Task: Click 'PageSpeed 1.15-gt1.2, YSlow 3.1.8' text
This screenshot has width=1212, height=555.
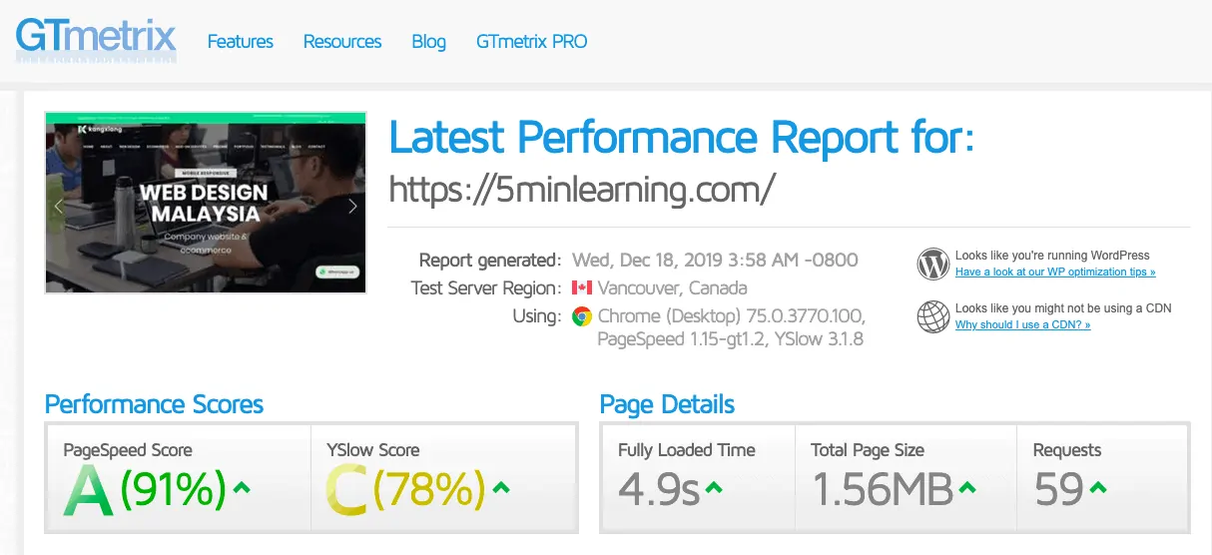Action: [x=730, y=340]
